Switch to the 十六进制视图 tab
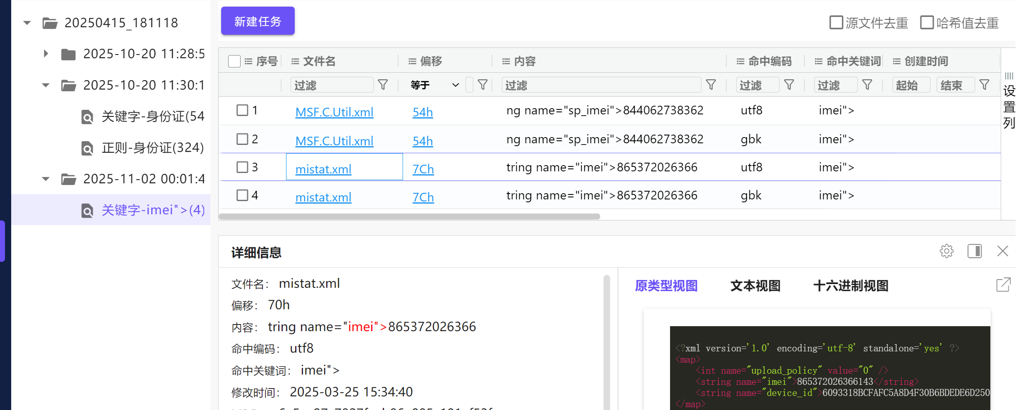The width and height of the screenshot is (1016, 410). click(x=851, y=286)
